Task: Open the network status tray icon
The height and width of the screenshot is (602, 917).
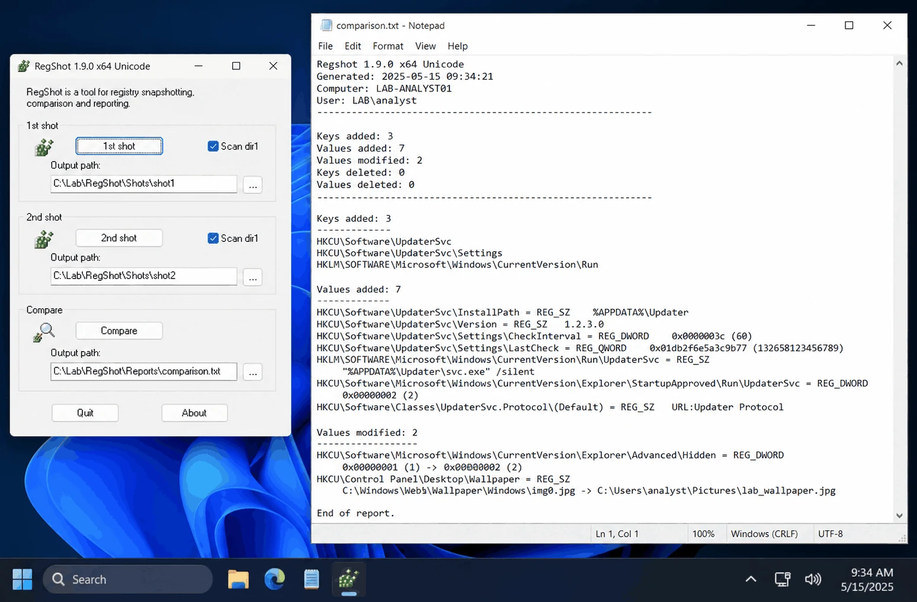Action: point(783,579)
